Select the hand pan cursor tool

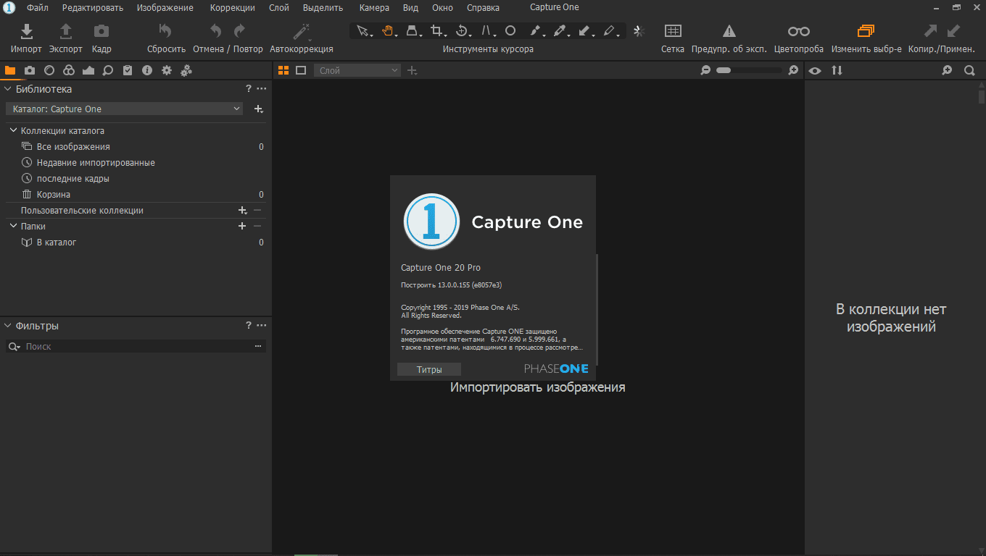388,31
